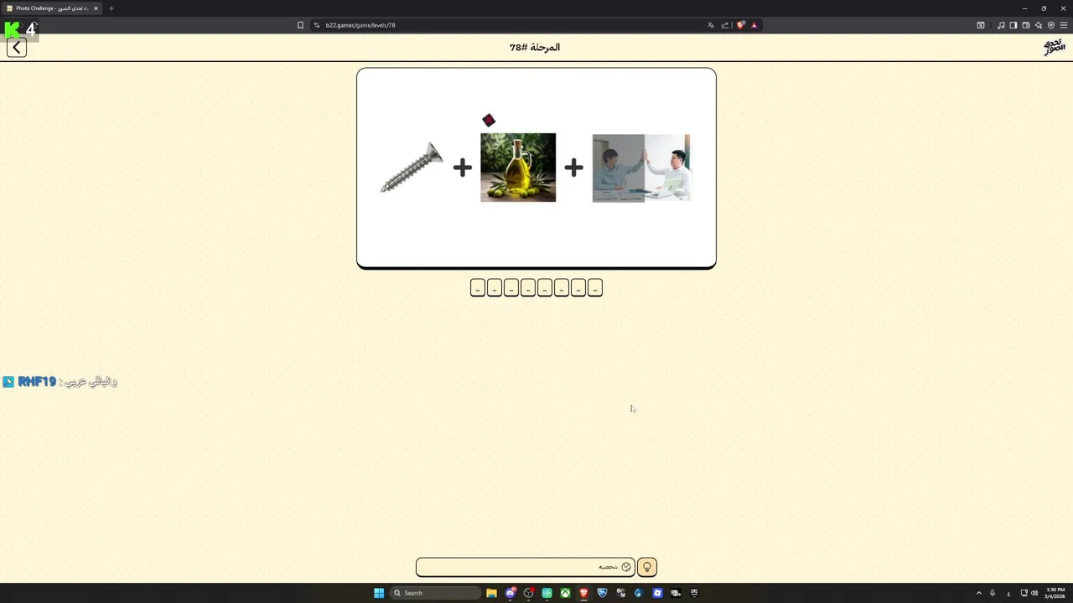Click the taskbar Search box
Screen dimensions: 1073x603
click(x=435, y=593)
